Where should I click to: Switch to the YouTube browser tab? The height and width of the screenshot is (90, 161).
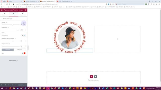click(x=64, y=1)
